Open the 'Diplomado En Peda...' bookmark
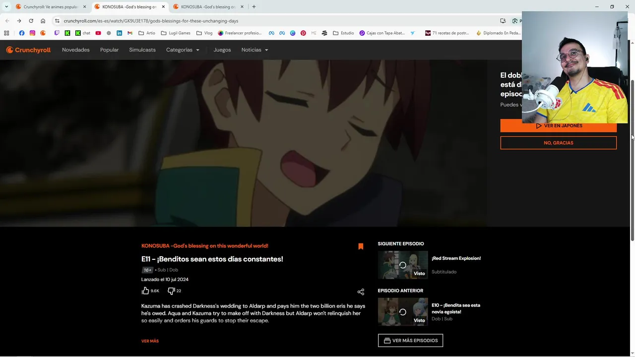This screenshot has height=357, width=635. (x=498, y=33)
